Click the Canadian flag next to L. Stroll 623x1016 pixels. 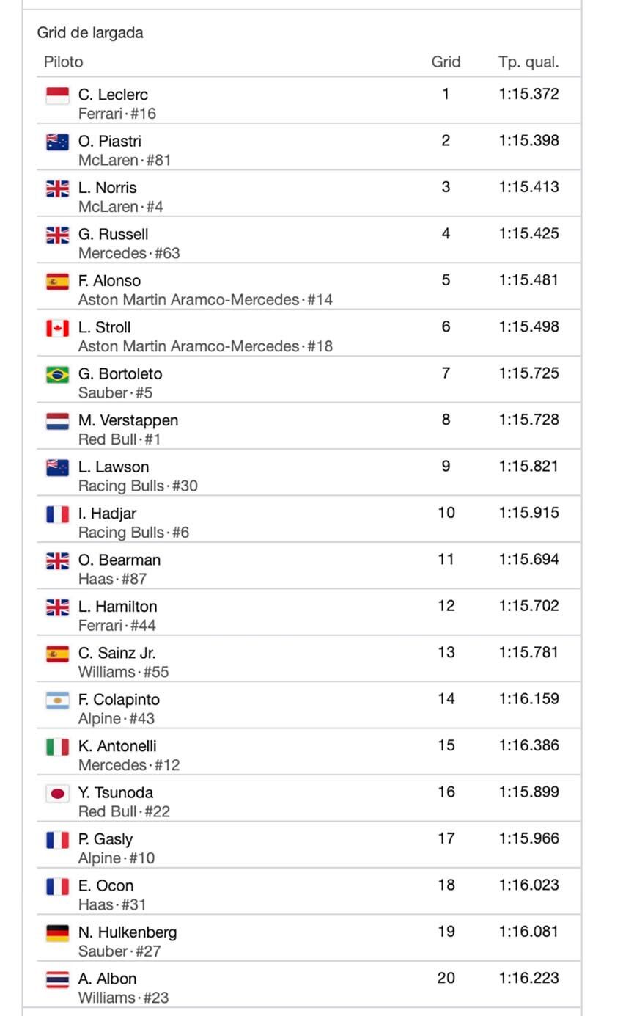pos(57,328)
